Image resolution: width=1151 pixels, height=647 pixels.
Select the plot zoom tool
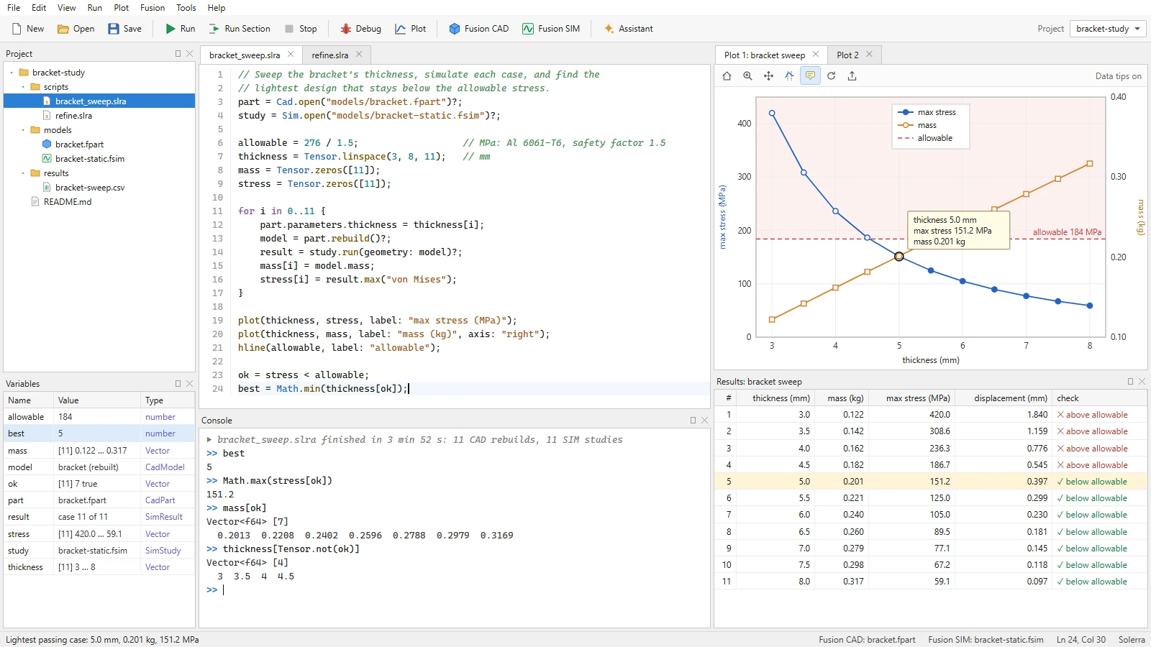(747, 76)
